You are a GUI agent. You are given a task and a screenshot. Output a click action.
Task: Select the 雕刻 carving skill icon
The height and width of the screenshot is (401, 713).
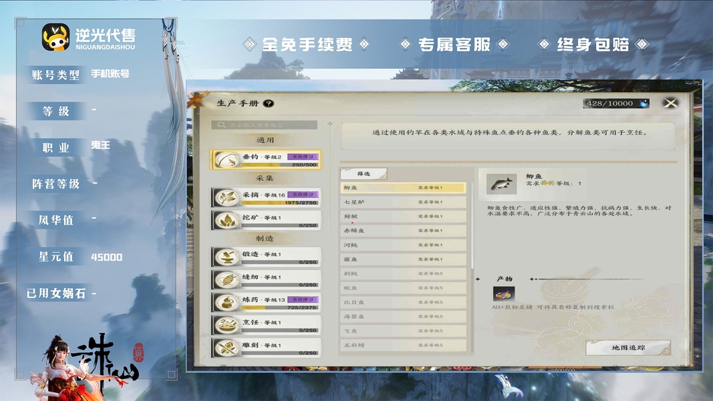(x=226, y=348)
